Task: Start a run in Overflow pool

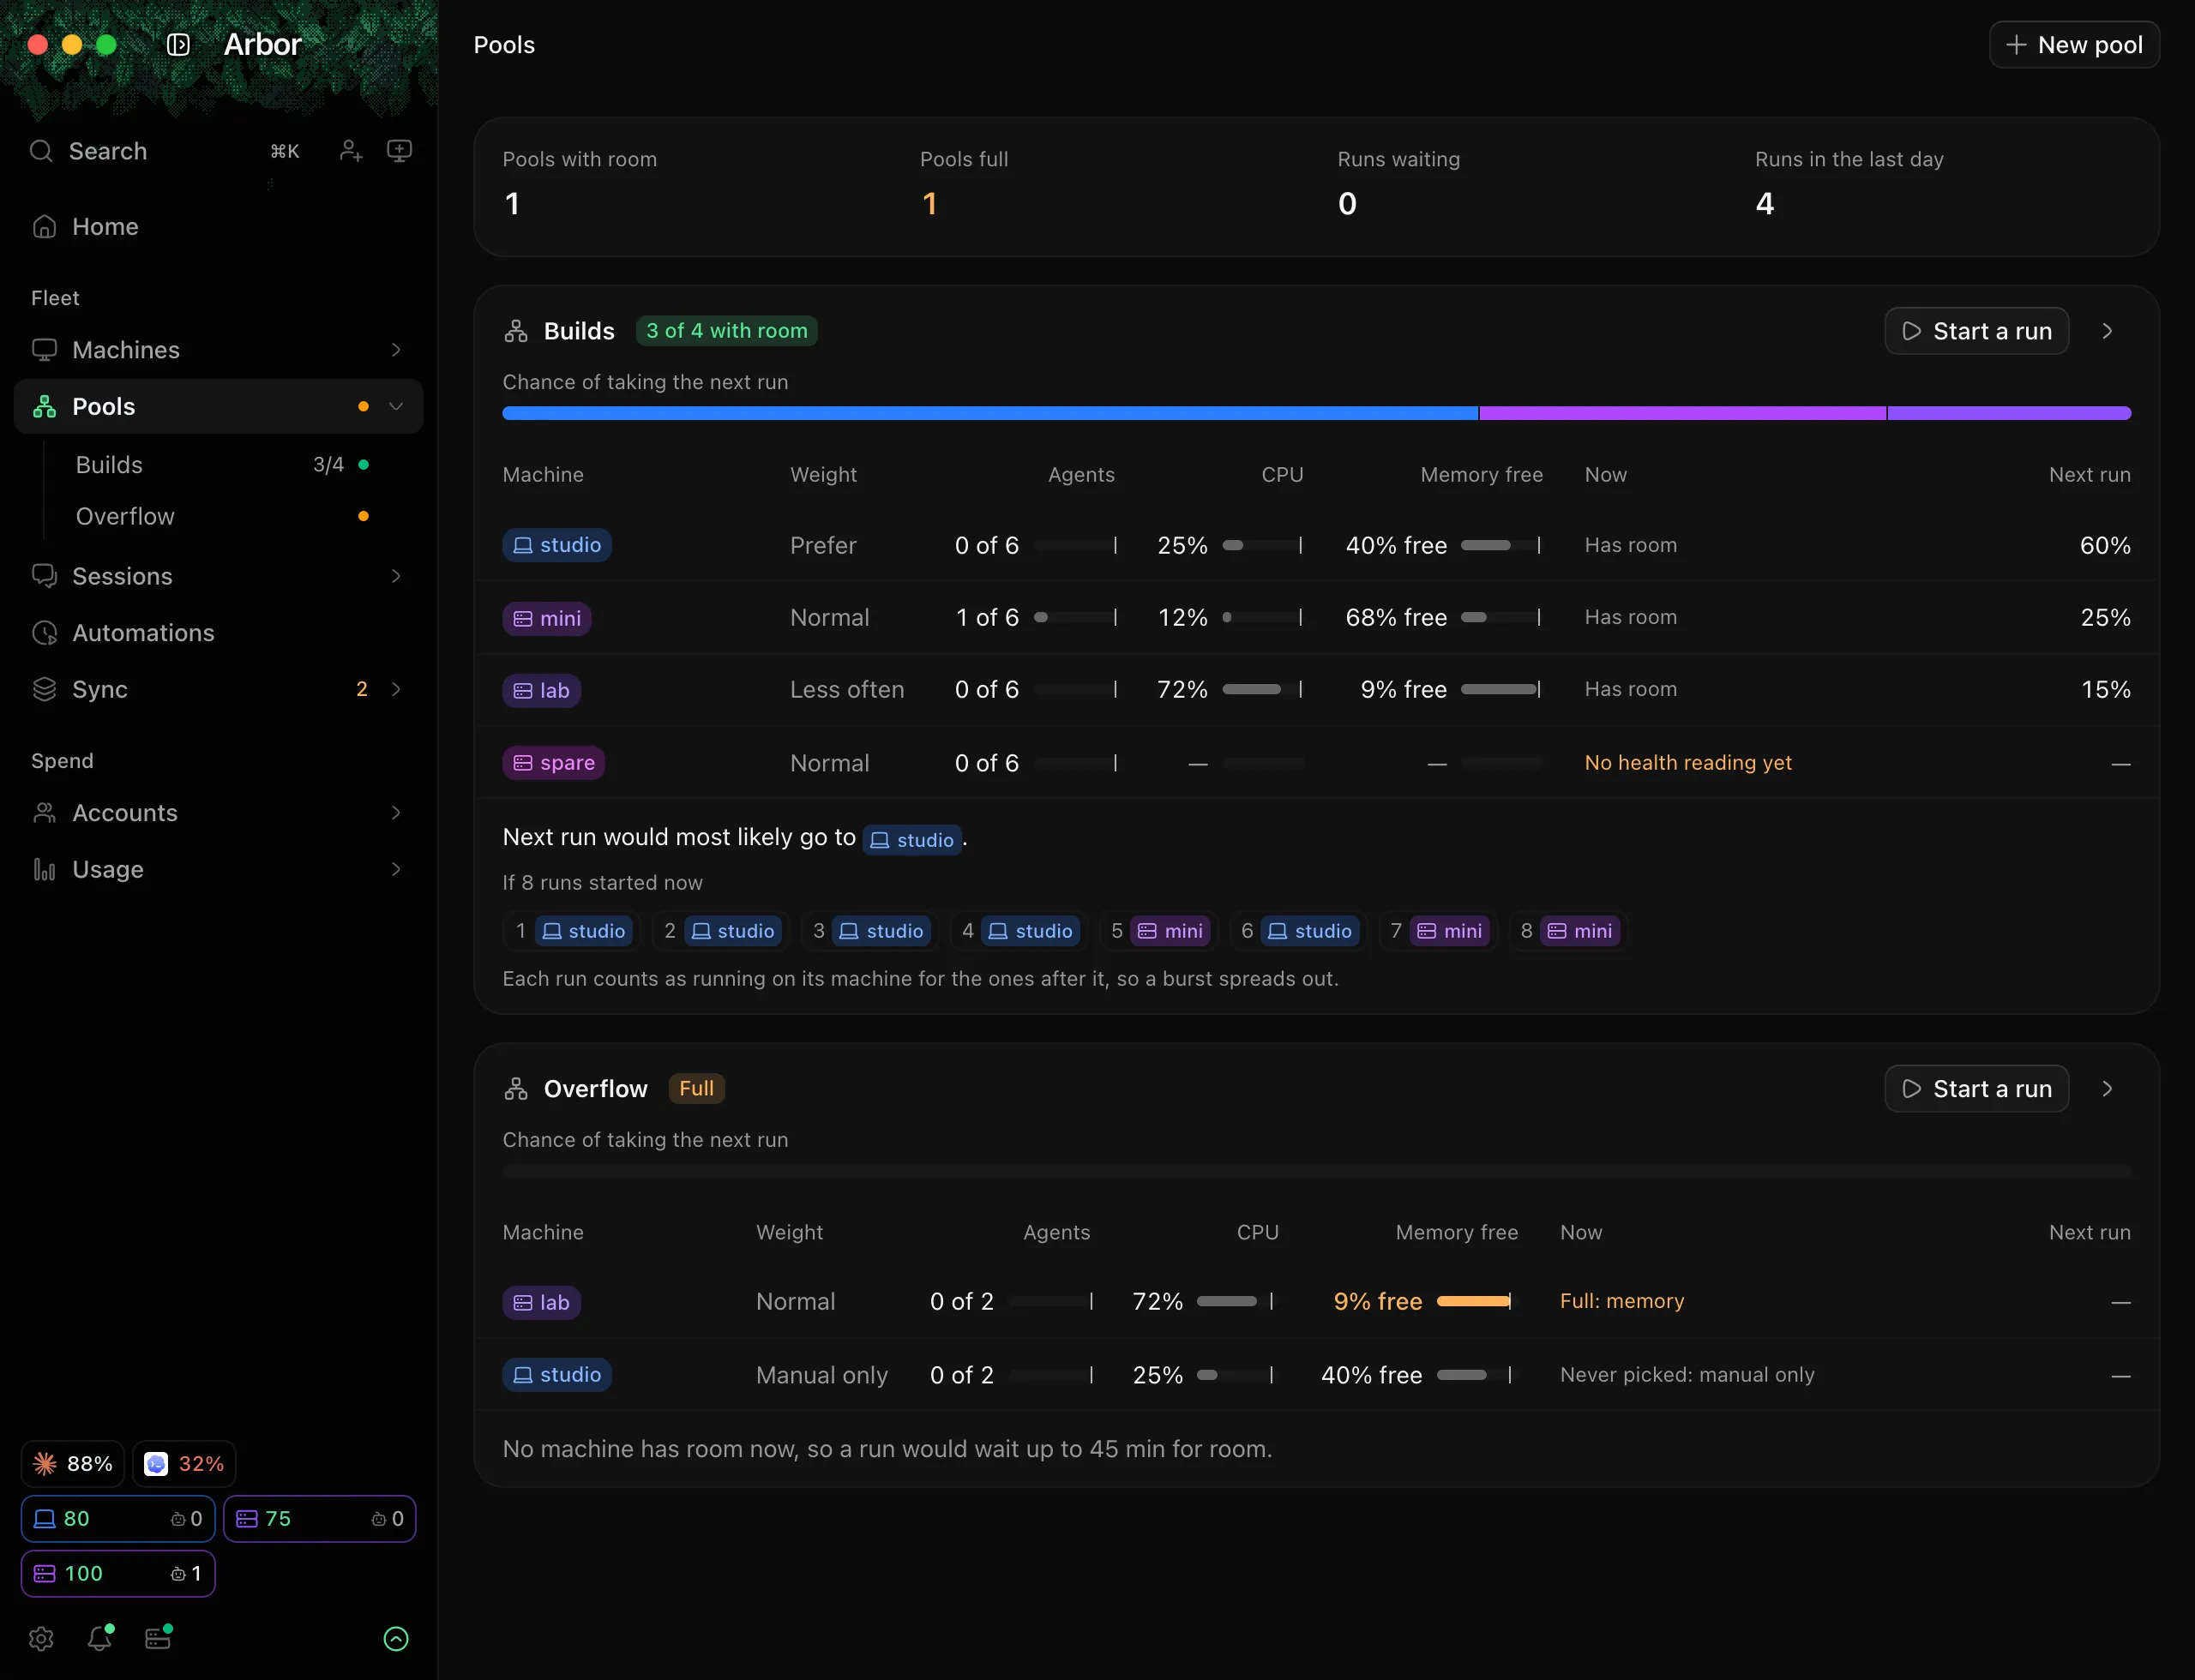Action: [x=1975, y=1089]
